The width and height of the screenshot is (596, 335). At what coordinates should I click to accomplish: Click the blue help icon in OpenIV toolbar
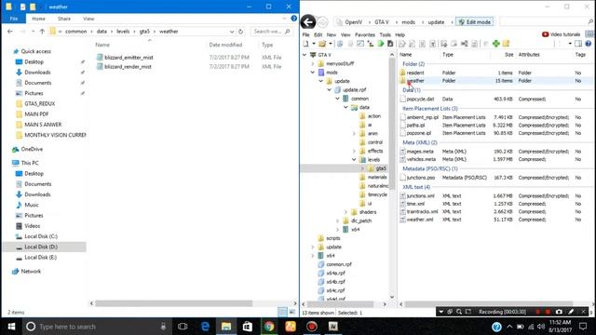589,44
